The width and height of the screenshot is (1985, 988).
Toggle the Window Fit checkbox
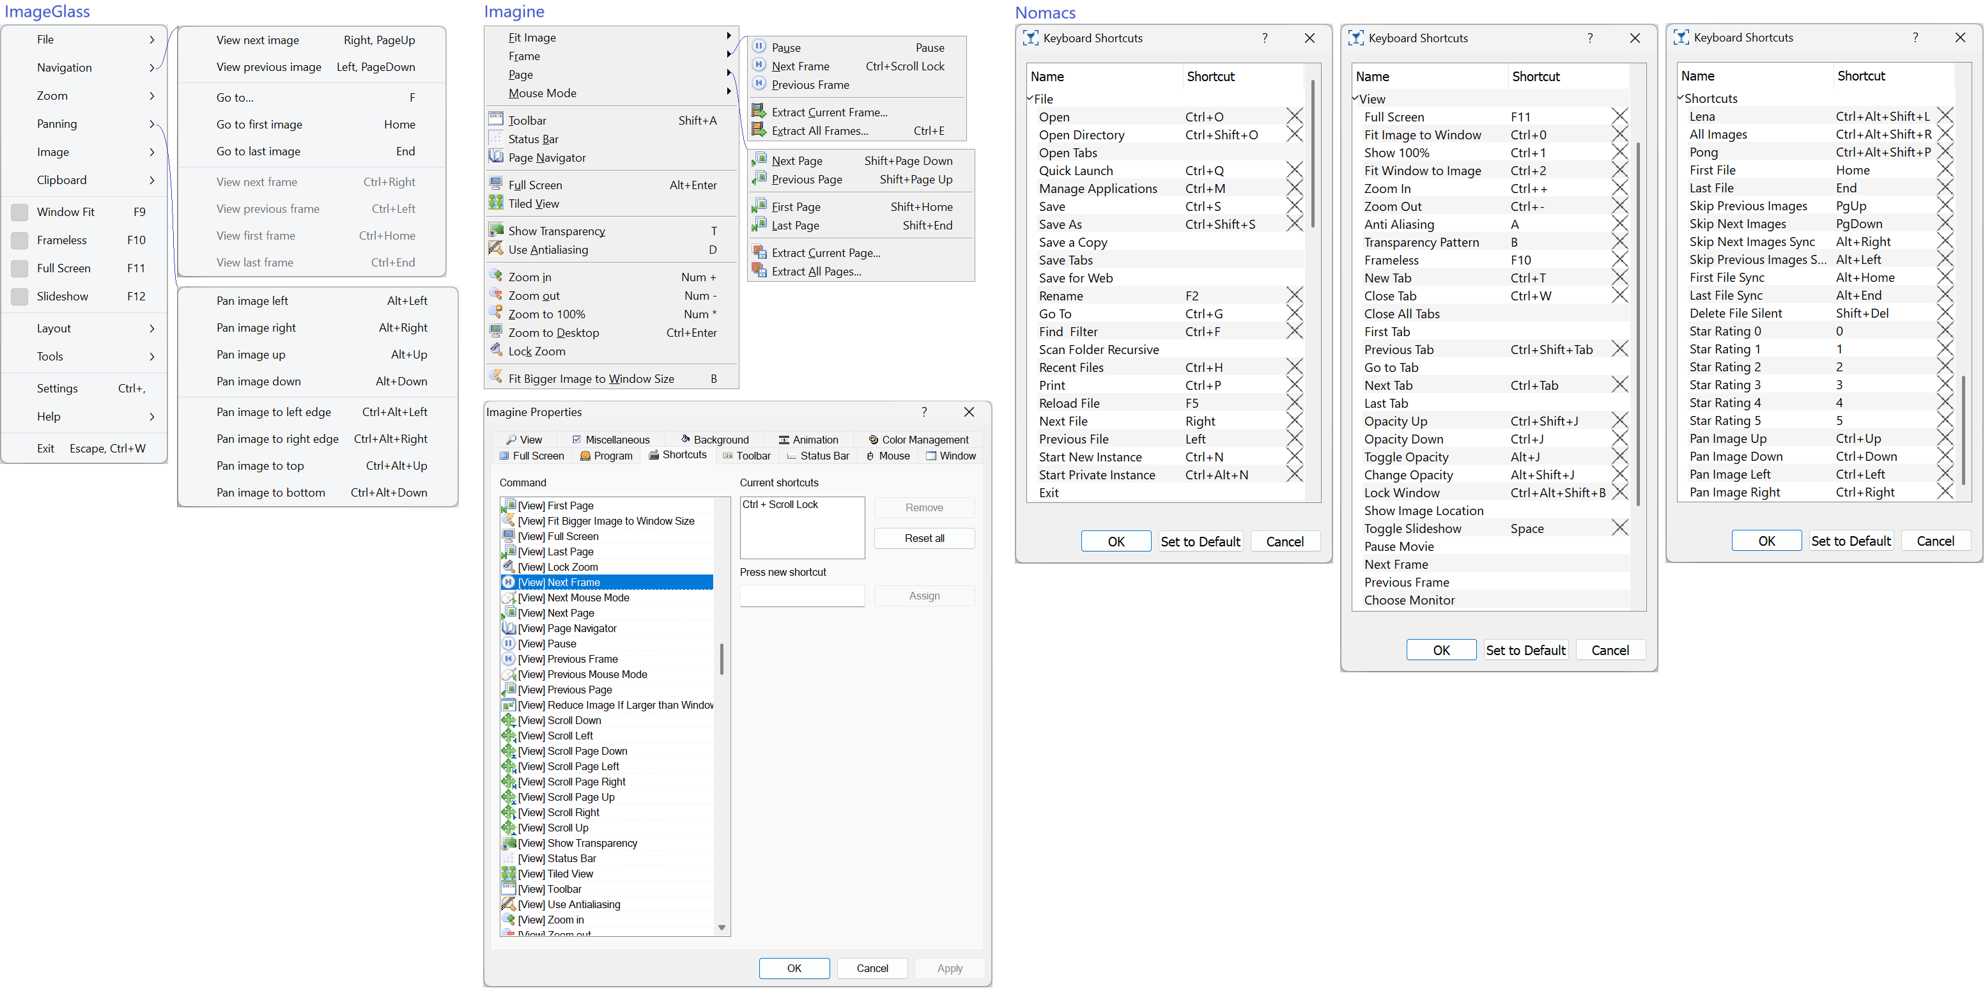[x=20, y=212]
